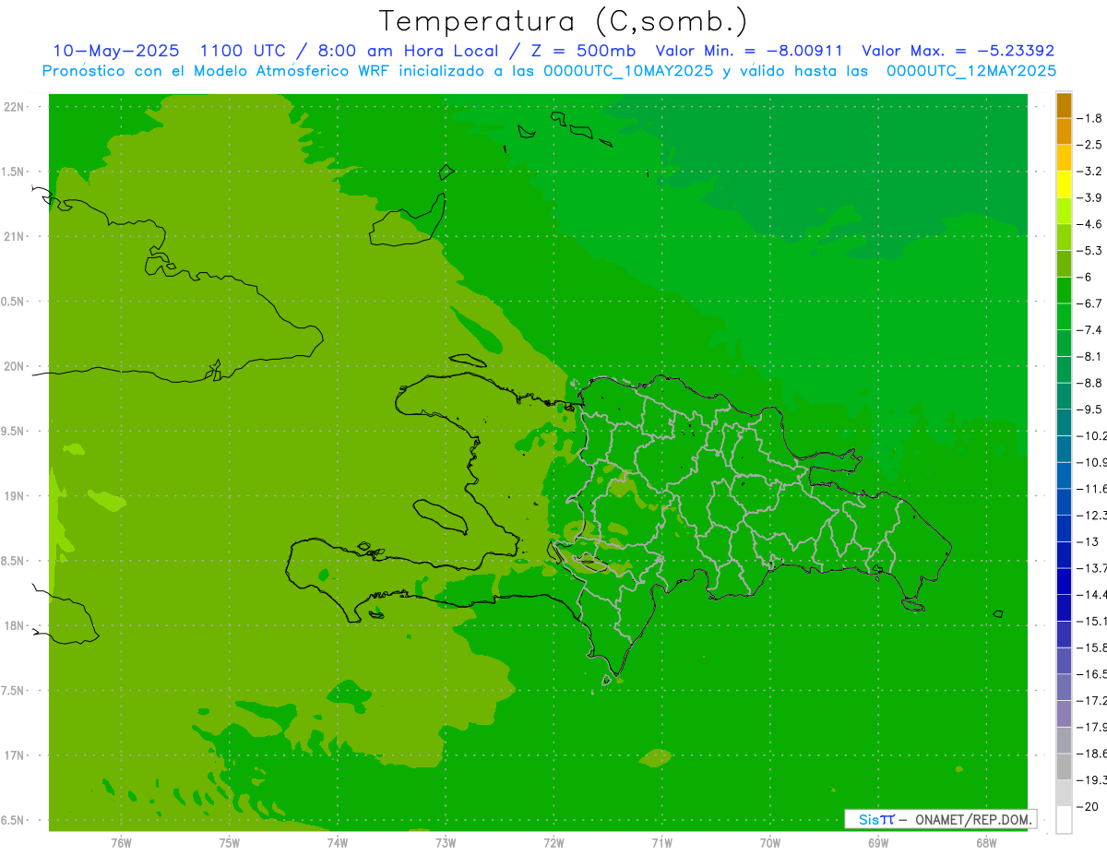This screenshot has height=855, width=1107.
Task: Click the -8.1 color scale label
Action: click(1090, 356)
